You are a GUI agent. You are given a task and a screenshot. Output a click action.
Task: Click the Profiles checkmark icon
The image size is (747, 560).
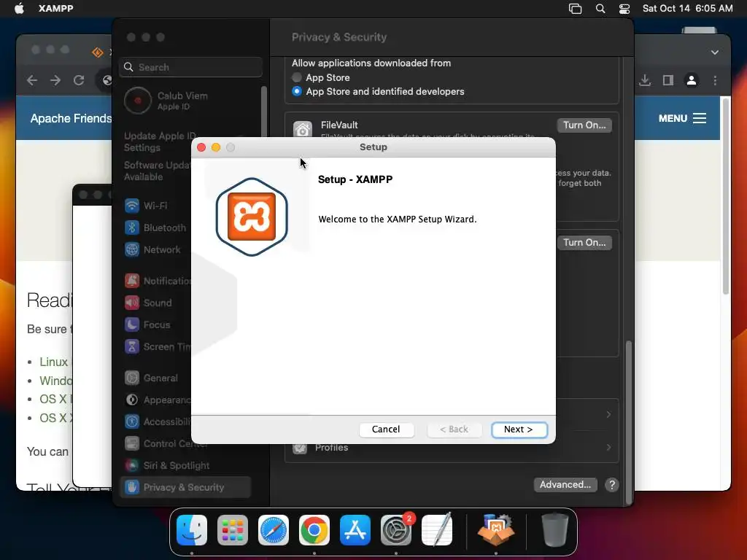[300, 448]
